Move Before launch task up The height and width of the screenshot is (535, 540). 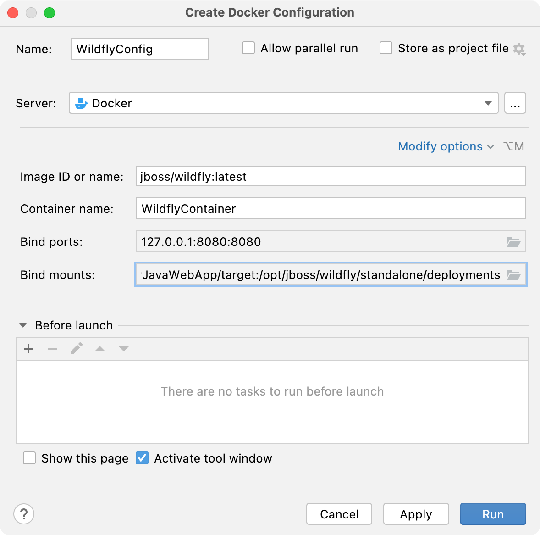tap(100, 349)
